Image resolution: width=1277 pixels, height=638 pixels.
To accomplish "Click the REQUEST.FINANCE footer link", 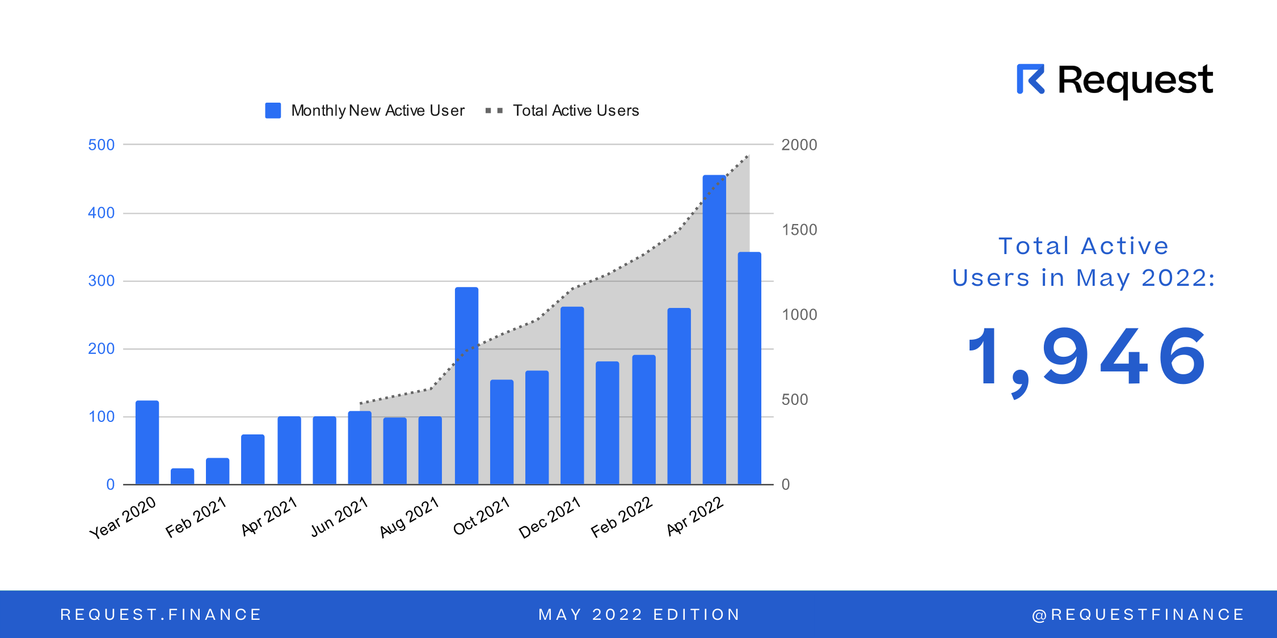I will [x=161, y=614].
